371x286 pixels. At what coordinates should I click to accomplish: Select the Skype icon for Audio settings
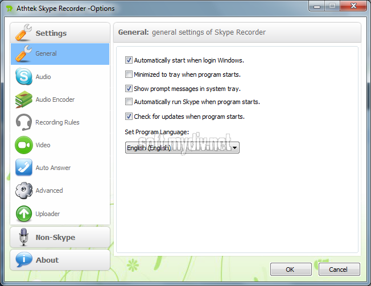click(x=24, y=76)
